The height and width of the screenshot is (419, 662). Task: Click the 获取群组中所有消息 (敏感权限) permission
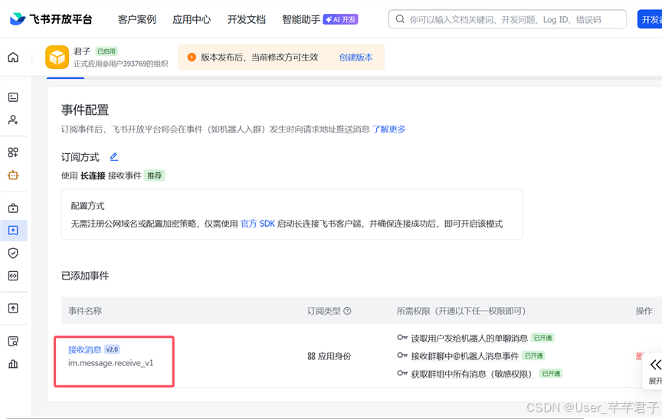click(474, 374)
